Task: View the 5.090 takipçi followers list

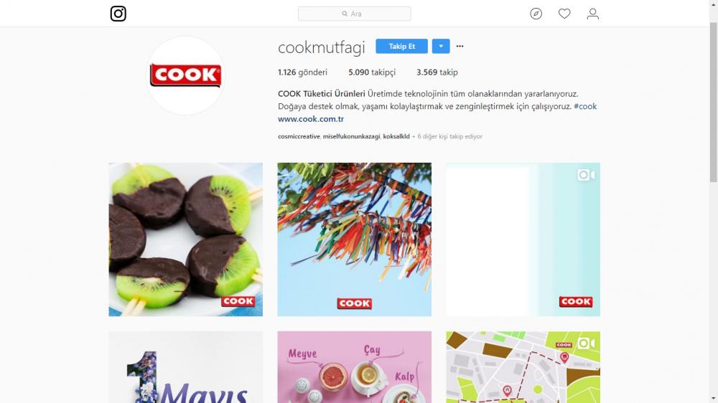Action: [372, 72]
